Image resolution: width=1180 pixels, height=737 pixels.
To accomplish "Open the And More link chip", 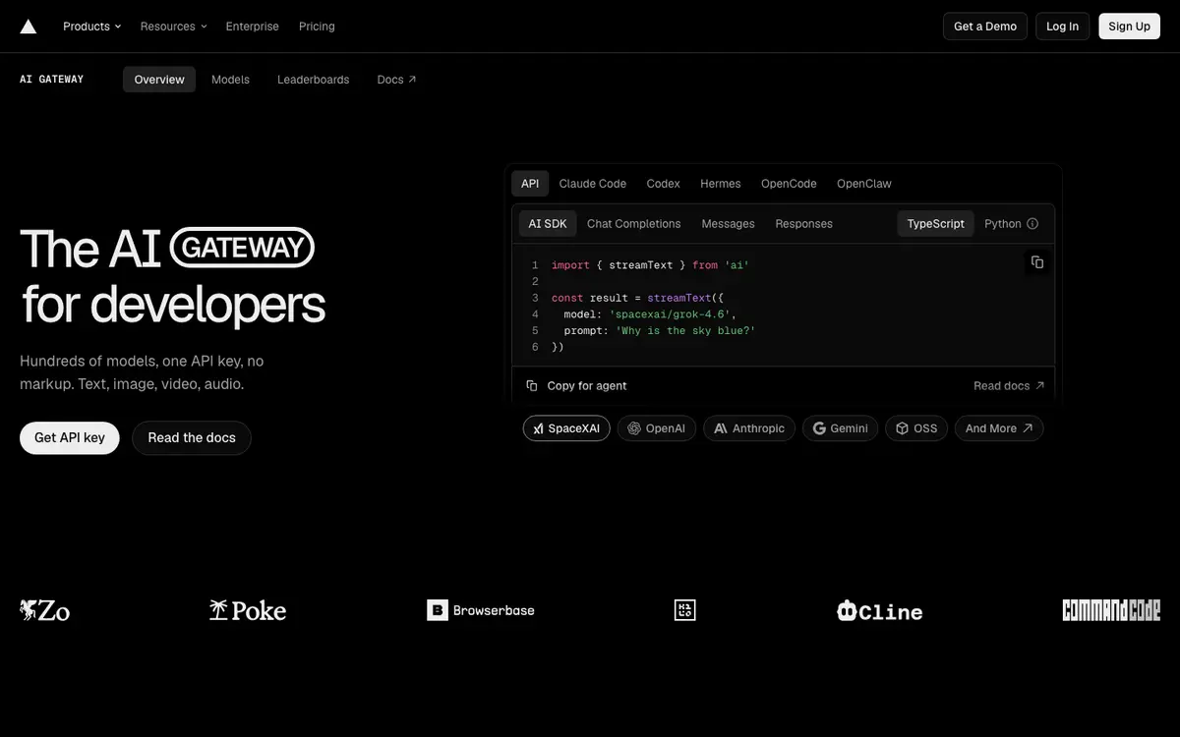I will pyautogui.click(x=999, y=428).
